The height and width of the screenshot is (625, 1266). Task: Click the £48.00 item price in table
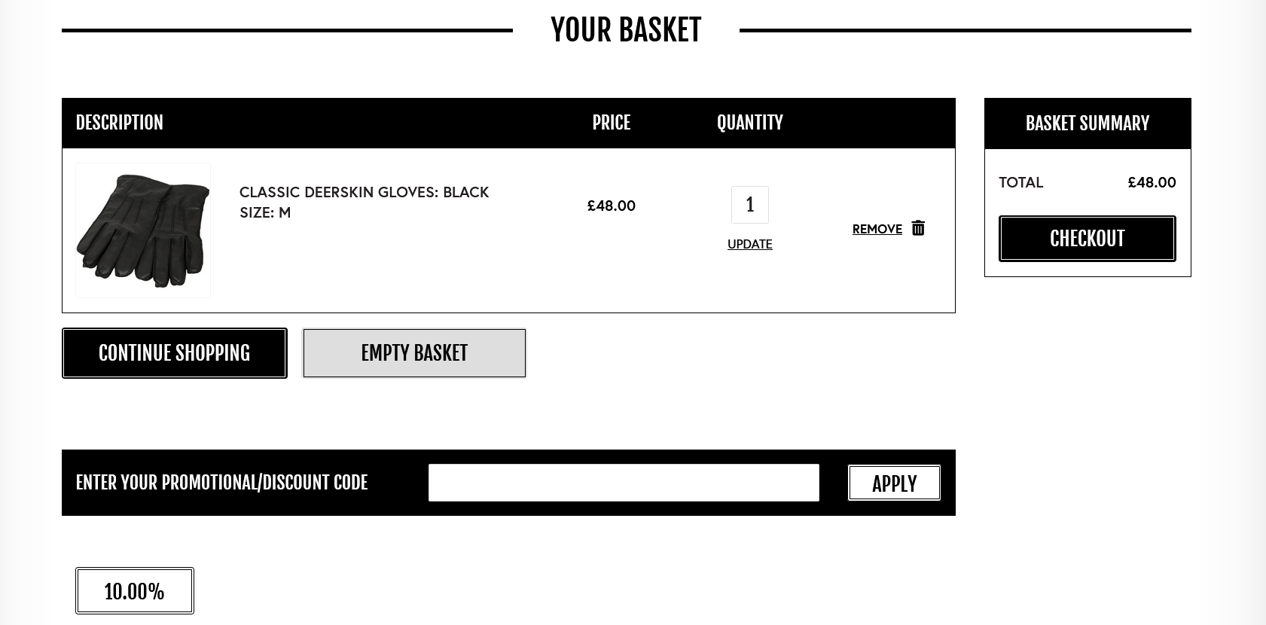pos(611,206)
